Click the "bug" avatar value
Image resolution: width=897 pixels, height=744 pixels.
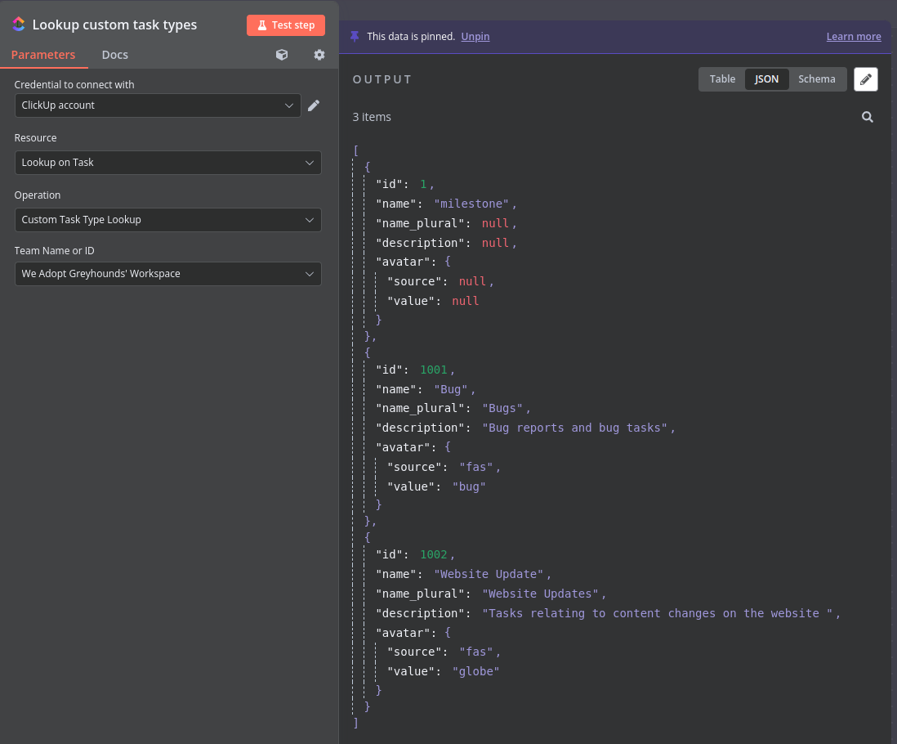[469, 486]
